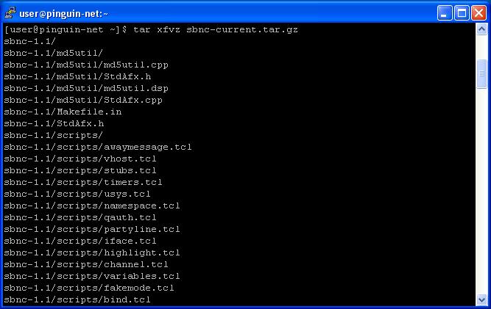Click the scrollbar up arrow
Screen dimensions: 491x309
point(481,29)
